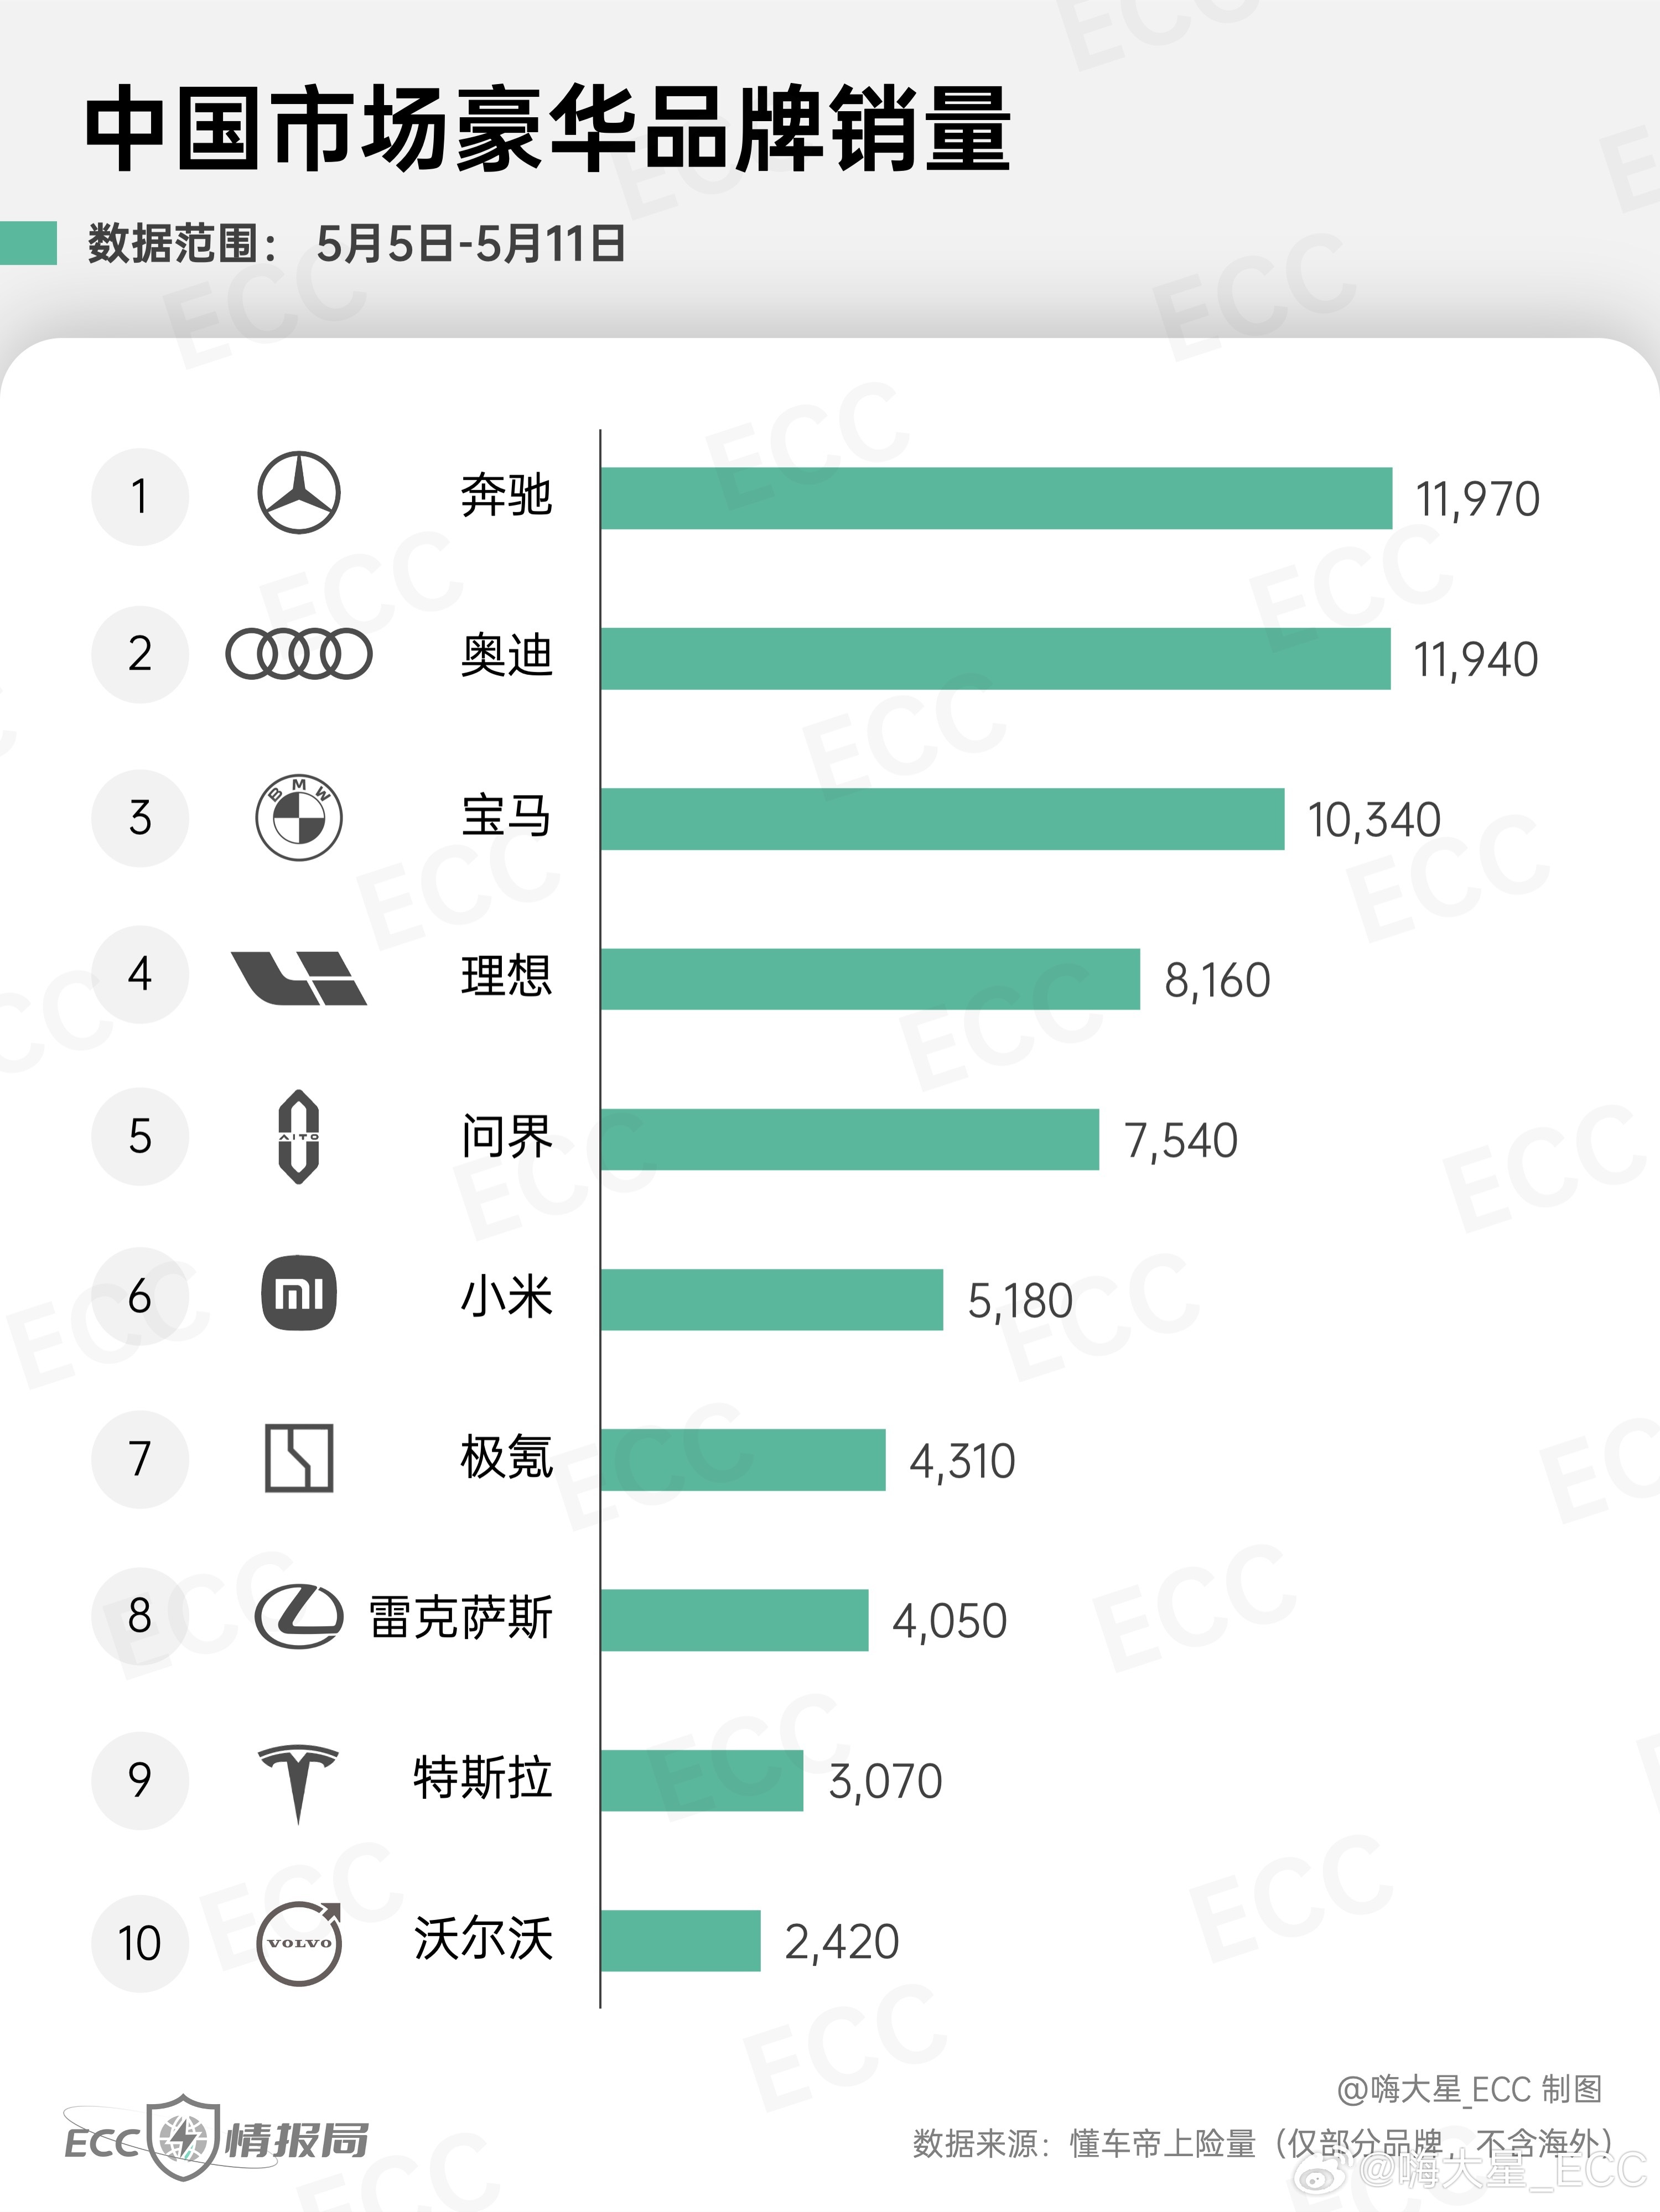Click the Lexus L logo
The height and width of the screenshot is (2212, 1660).
coord(298,1617)
